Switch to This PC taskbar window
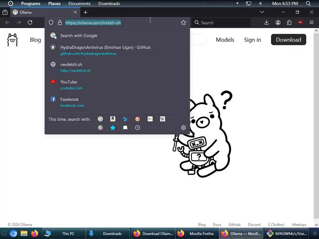 (x=64, y=233)
